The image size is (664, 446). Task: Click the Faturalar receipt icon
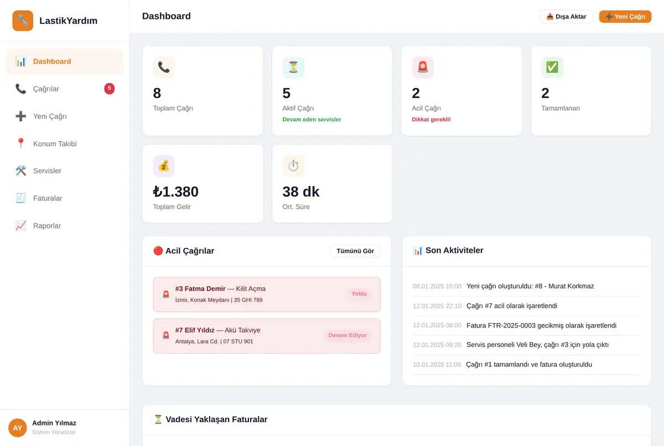pyautogui.click(x=21, y=198)
